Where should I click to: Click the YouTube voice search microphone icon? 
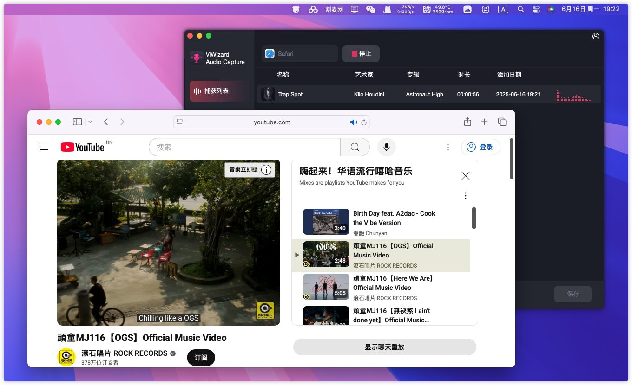pos(386,147)
